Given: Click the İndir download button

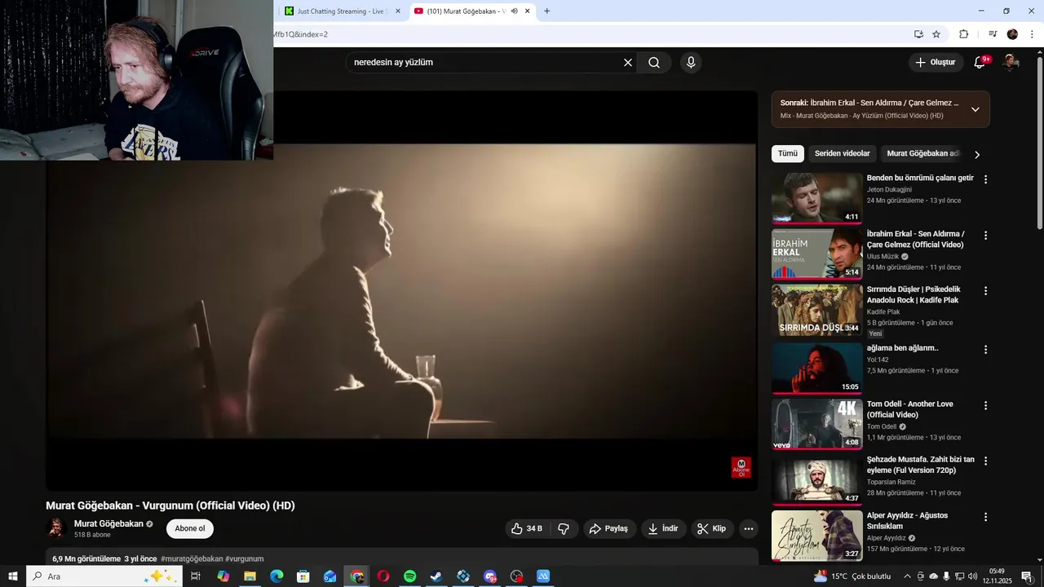Looking at the screenshot, I should click(x=663, y=528).
